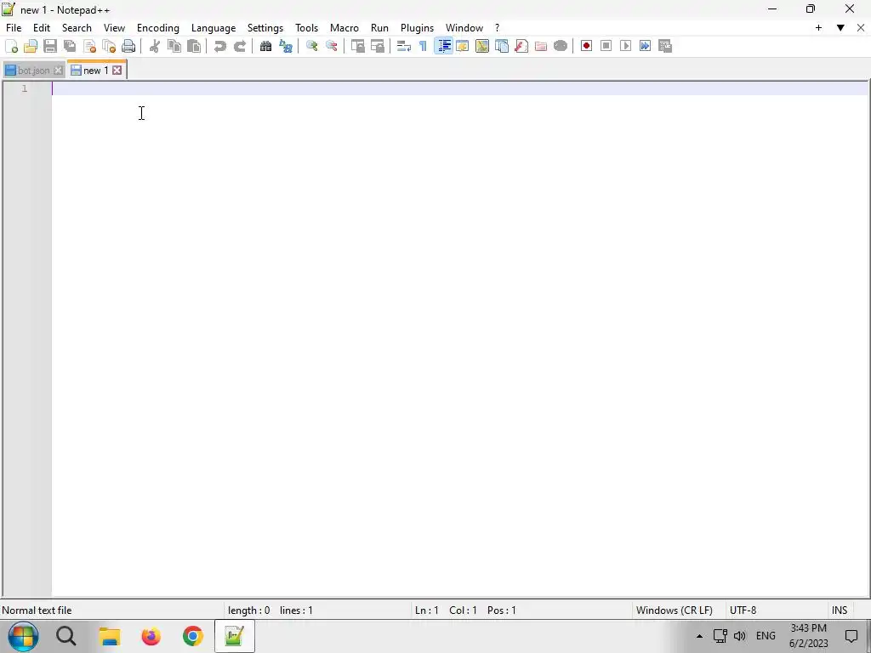
Task: Click the Cut scissors icon
Action: [x=155, y=46]
